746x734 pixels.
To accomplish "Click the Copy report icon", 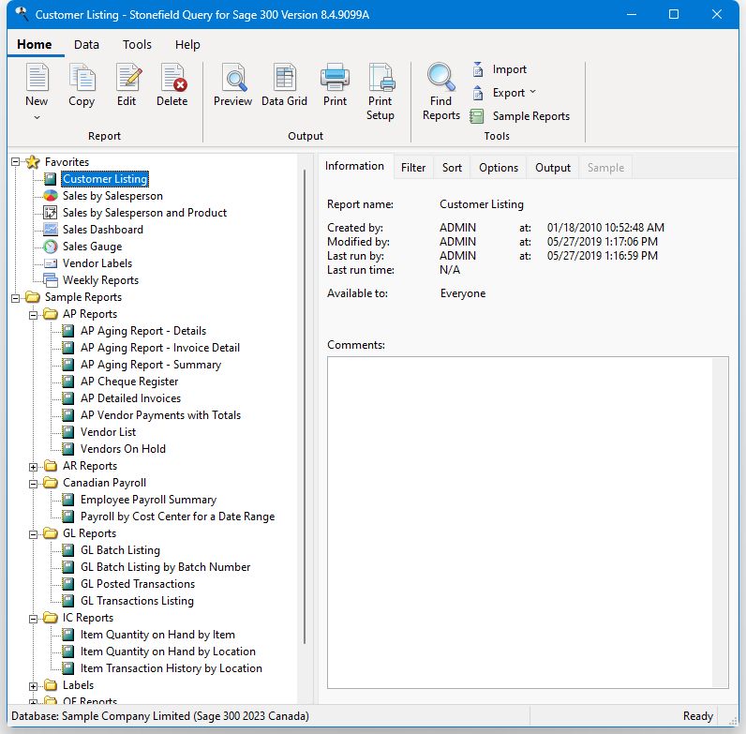I will [x=82, y=77].
